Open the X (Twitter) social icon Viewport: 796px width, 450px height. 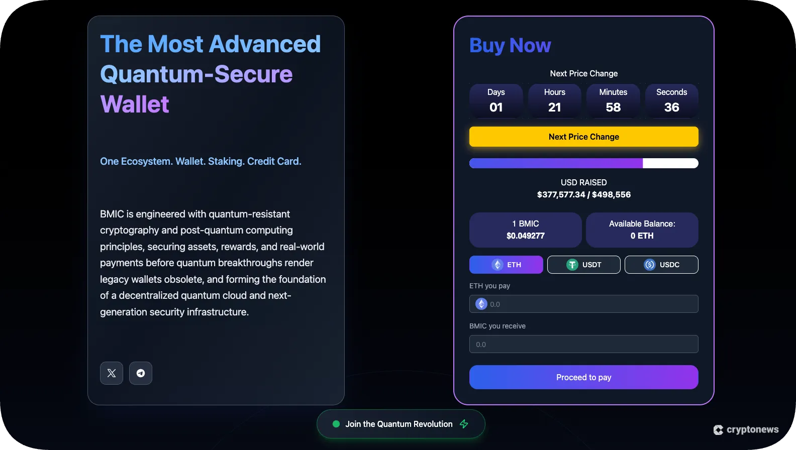tap(111, 373)
